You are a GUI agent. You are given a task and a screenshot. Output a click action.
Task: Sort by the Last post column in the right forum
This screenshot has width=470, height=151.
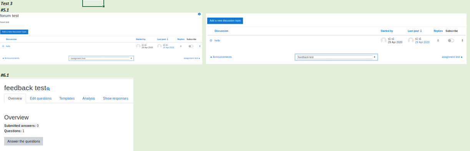[x=414, y=31]
